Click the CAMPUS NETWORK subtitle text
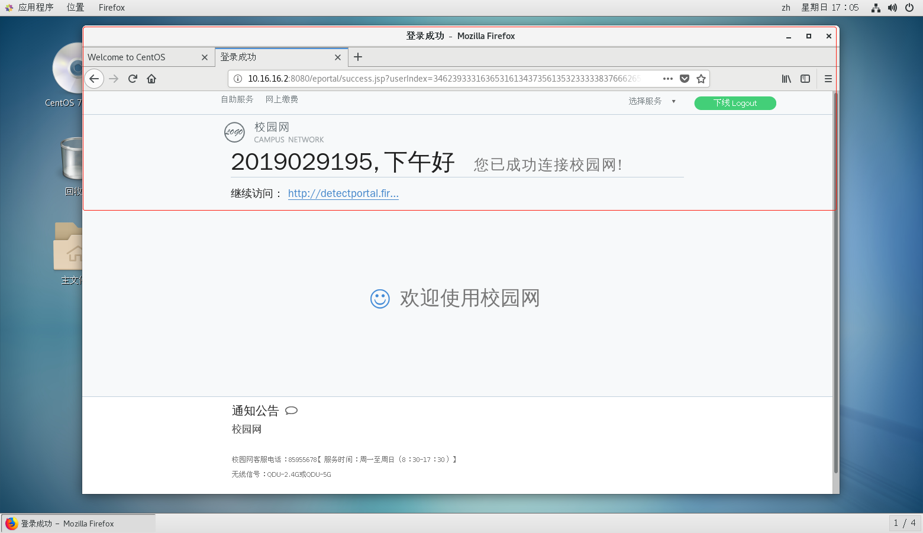The height and width of the screenshot is (533, 923). [289, 140]
